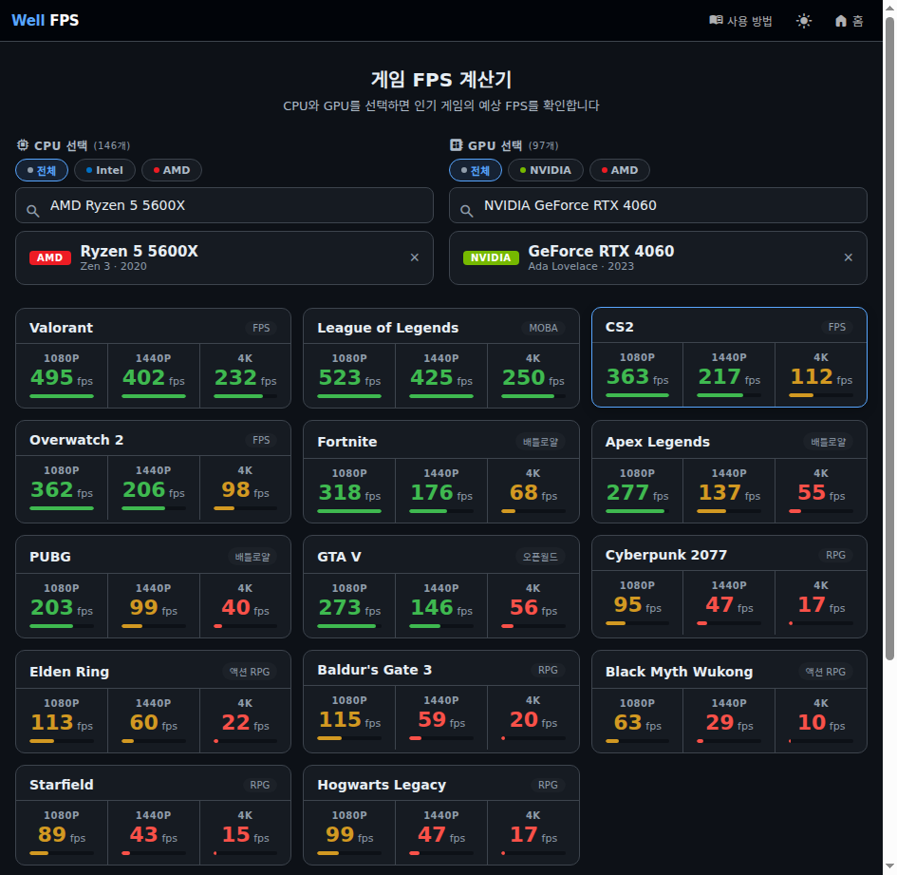
Task: Click Starfield 1080P value 89 fps
Action: (61, 835)
